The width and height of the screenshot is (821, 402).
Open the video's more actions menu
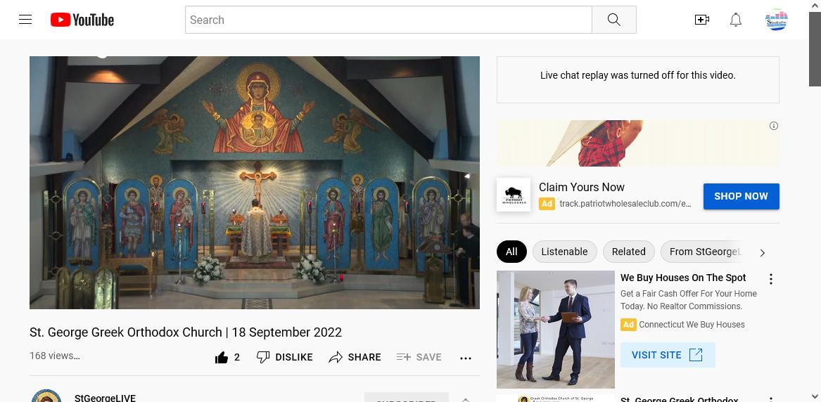coord(466,358)
